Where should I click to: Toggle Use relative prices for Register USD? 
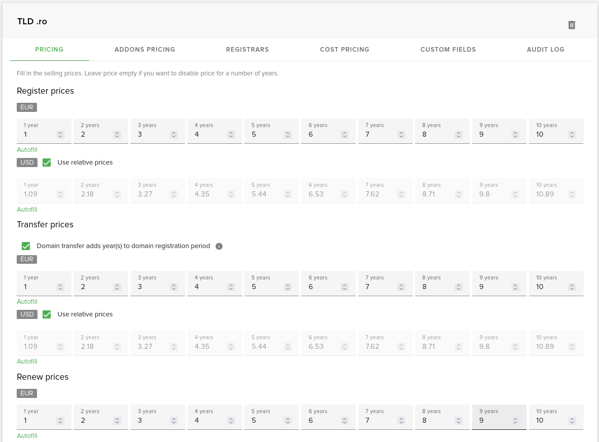[x=47, y=163]
